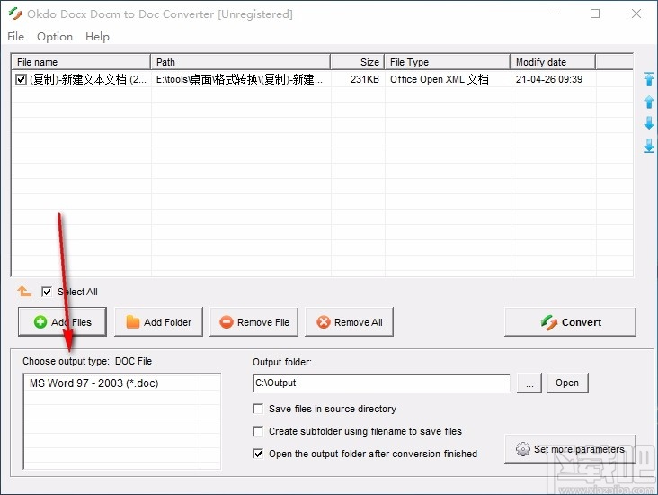Disable Open the output folder after conversion
Image resolution: width=658 pixels, height=495 pixels.
[258, 454]
